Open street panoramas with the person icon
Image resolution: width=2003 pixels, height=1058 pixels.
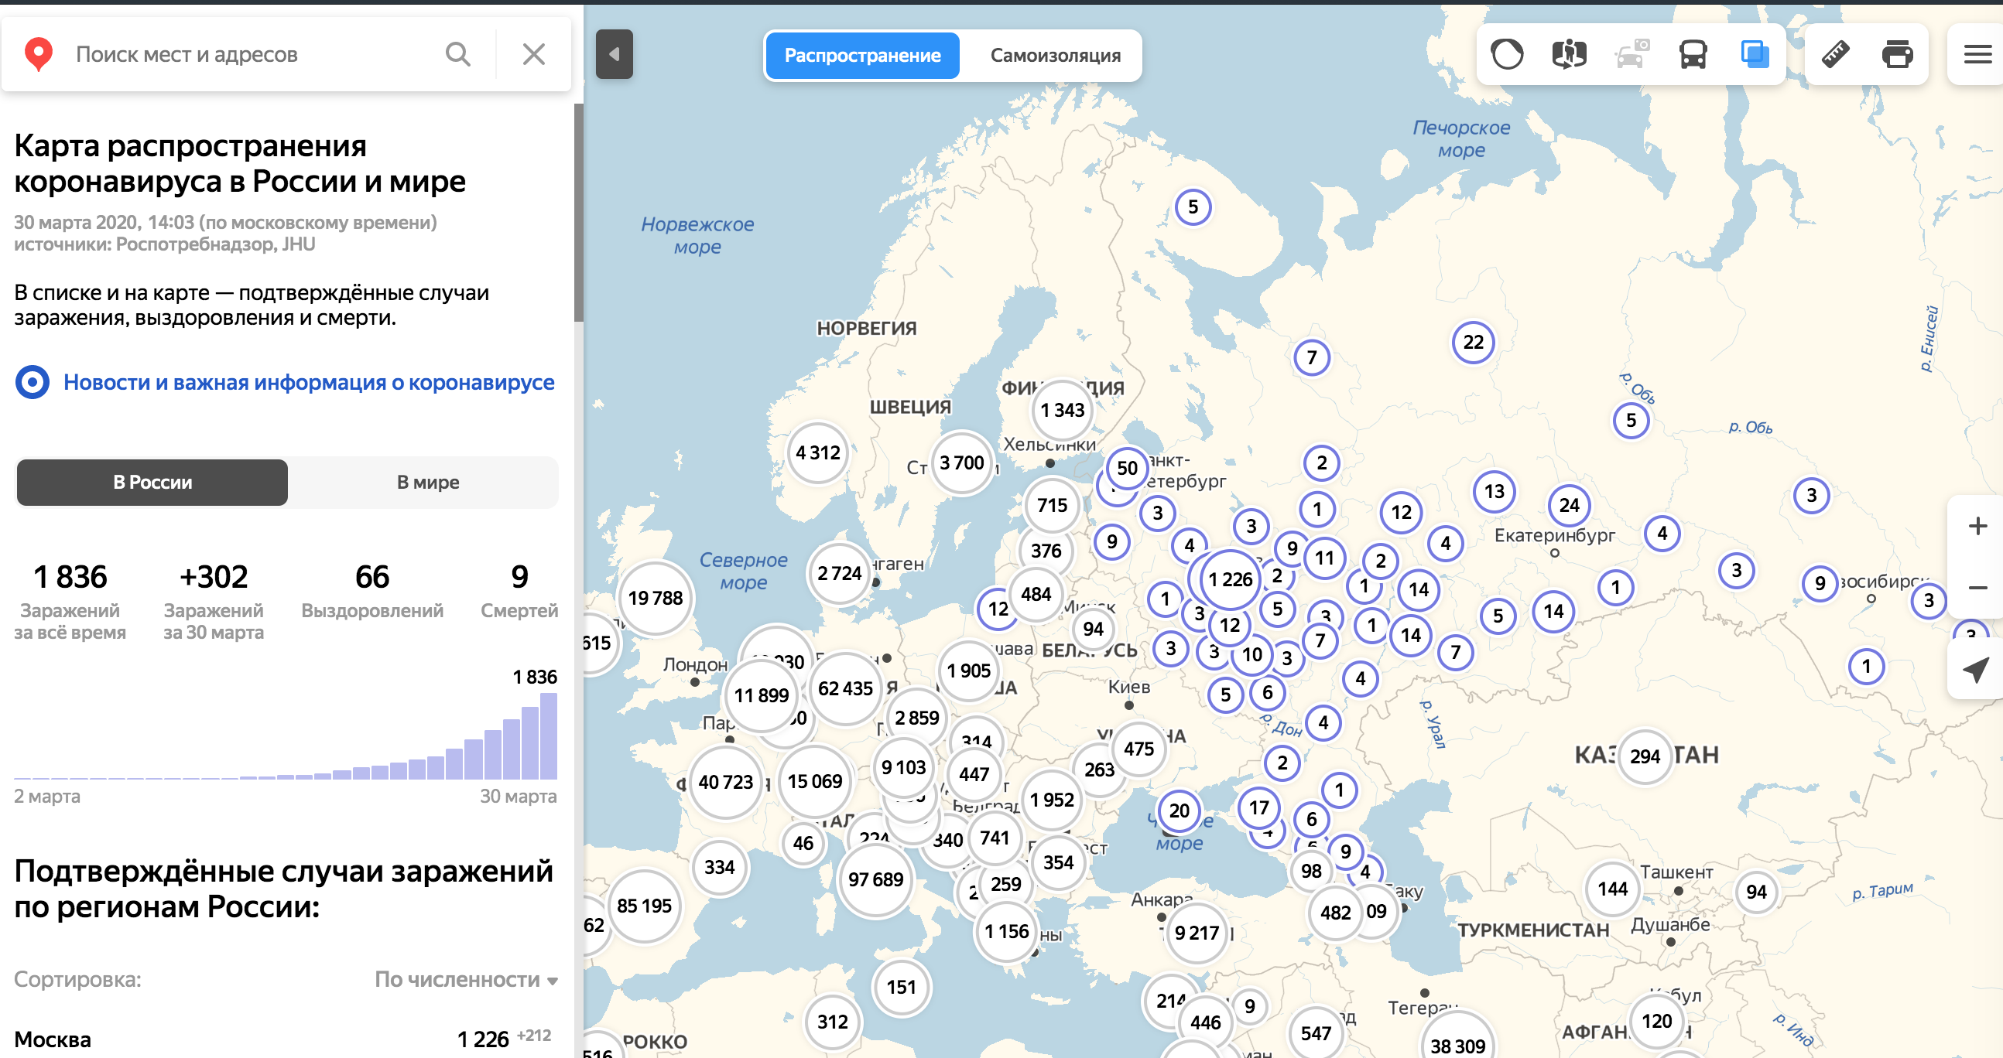click(1569, 54)
